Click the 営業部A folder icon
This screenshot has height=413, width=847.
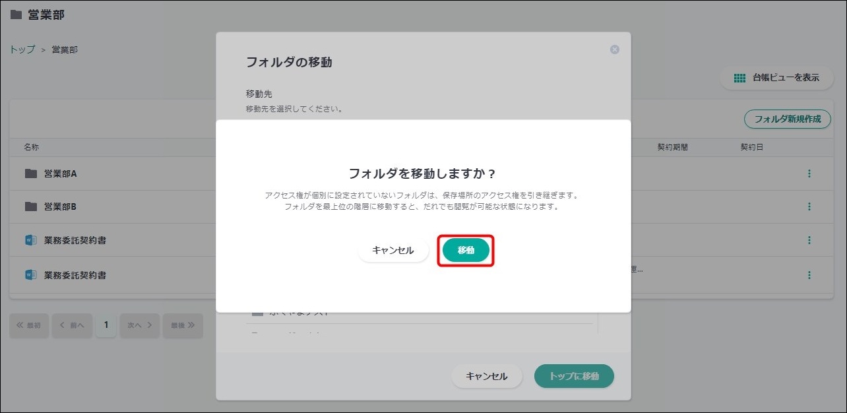click(30, 174)
